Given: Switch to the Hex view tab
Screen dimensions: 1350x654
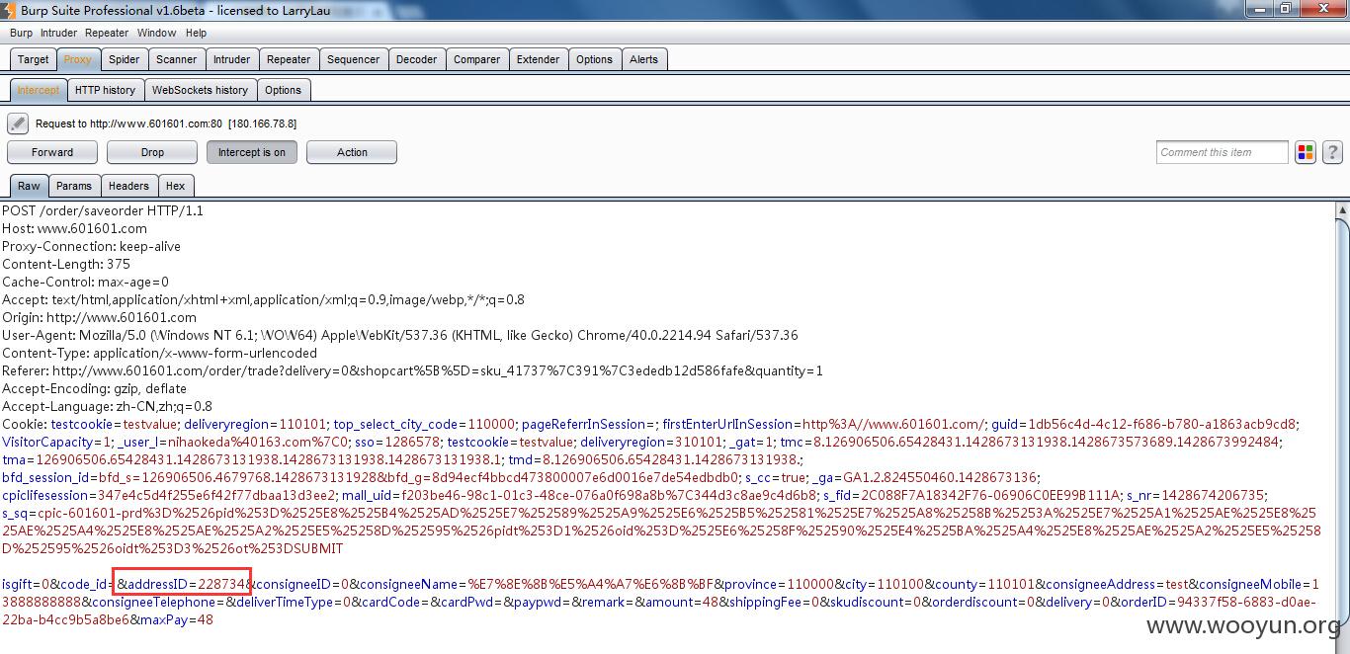Looking at the screenshot, I should [x=176, y=186].
